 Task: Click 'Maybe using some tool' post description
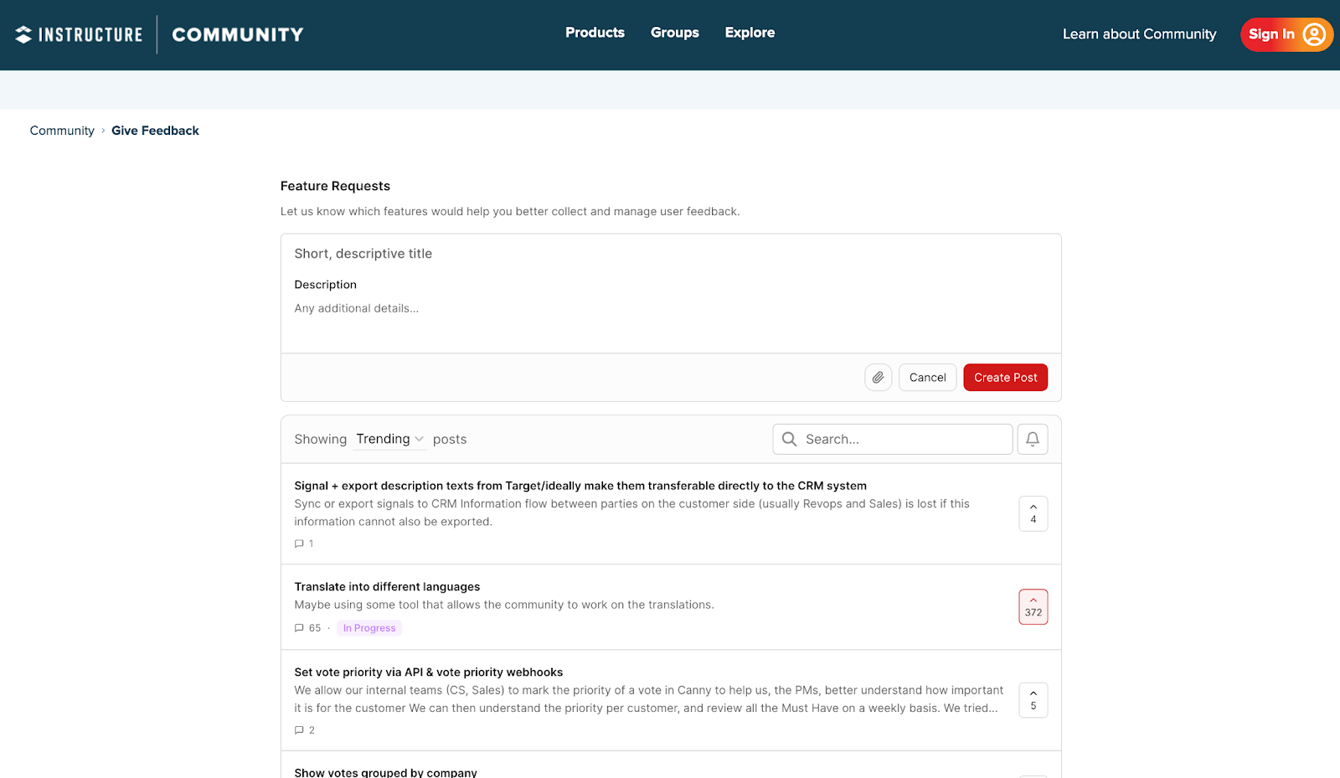[504, 605]
